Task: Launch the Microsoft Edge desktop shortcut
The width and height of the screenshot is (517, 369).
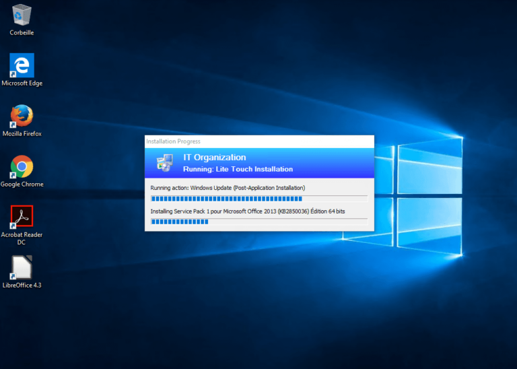Action: point(22,65)
